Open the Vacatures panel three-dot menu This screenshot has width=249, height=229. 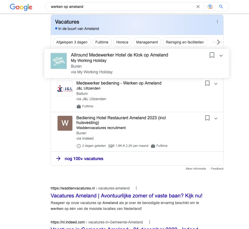pos(217,21)
